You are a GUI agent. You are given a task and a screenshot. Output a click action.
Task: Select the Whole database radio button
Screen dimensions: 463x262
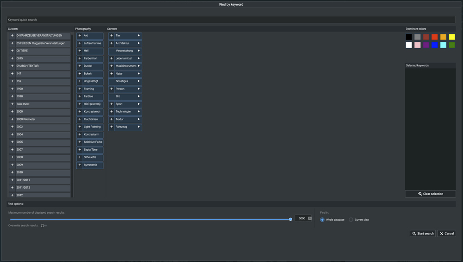coord(322,220)
